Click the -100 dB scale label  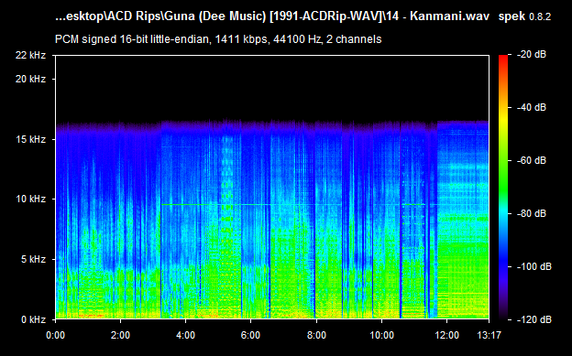click(533, 266)
